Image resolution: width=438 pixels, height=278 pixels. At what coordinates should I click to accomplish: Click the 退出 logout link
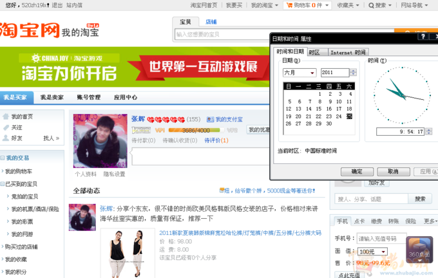[57, 5]
